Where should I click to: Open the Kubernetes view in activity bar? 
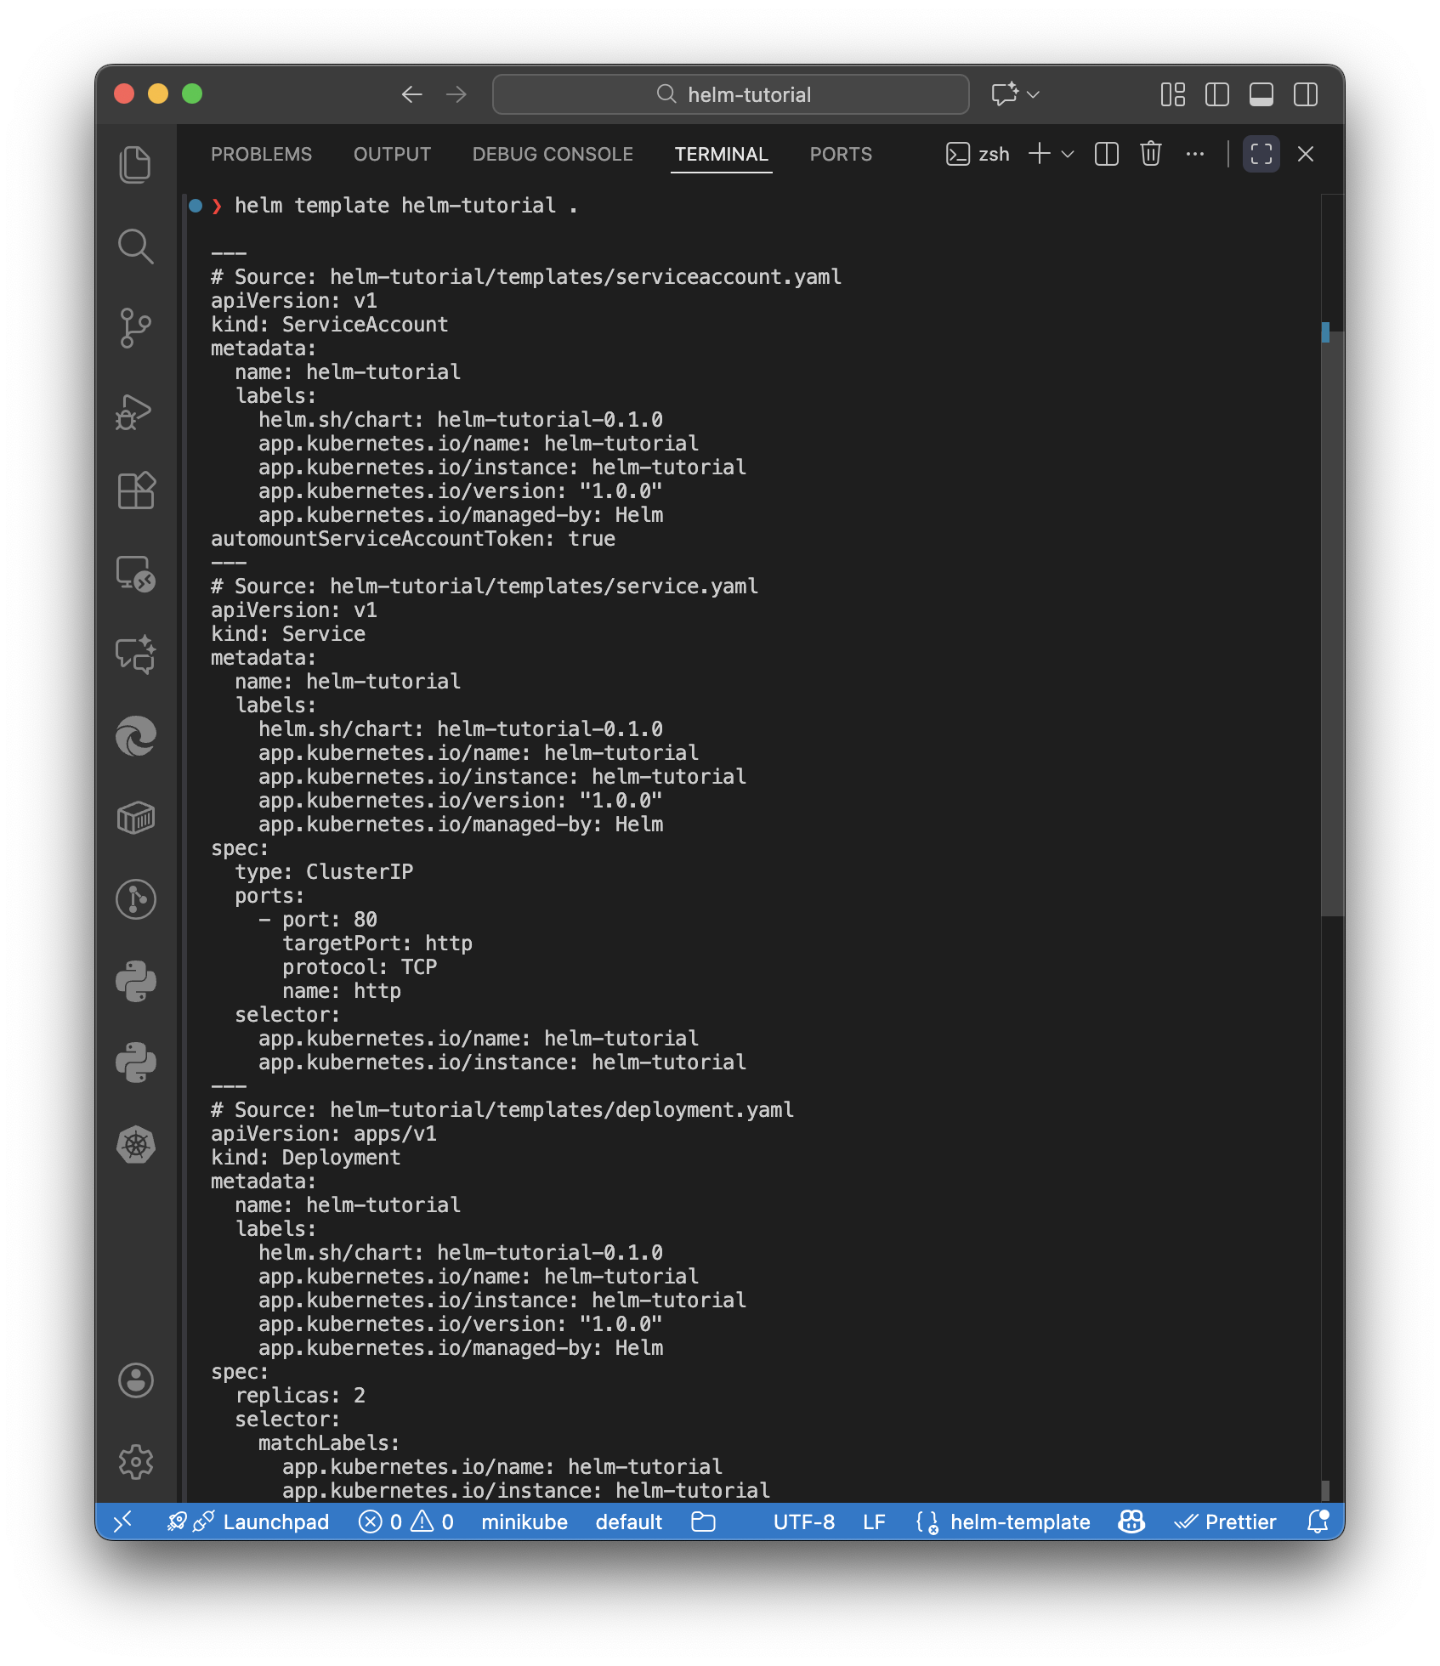coord(135,1145)
